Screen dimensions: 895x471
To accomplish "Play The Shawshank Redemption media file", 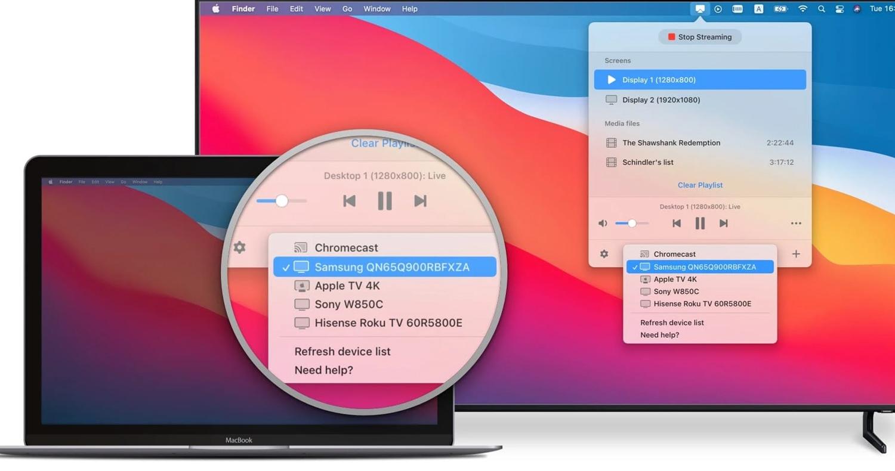I will pyautogui.click(x=700, y=142).
